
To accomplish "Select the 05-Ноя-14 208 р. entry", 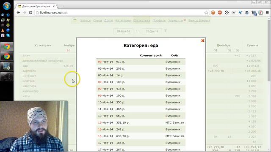I will pos(141,68).
